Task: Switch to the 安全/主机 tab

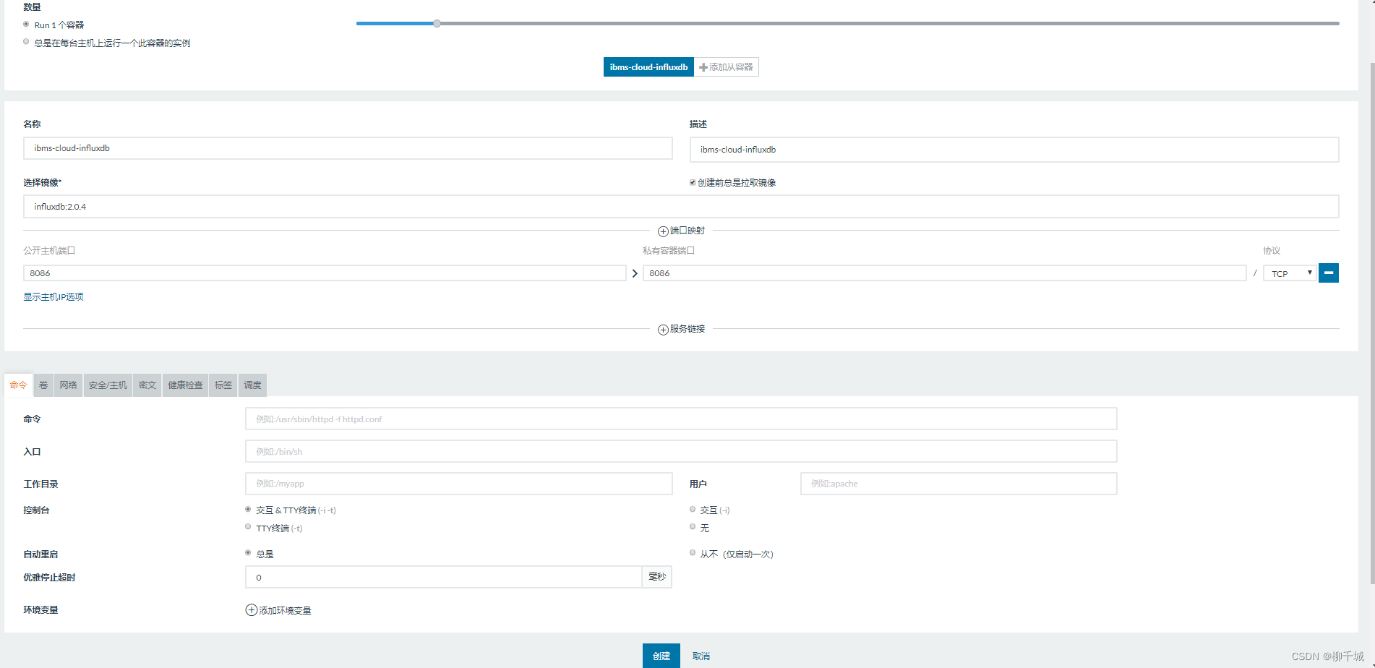Action: coord(108,385)
